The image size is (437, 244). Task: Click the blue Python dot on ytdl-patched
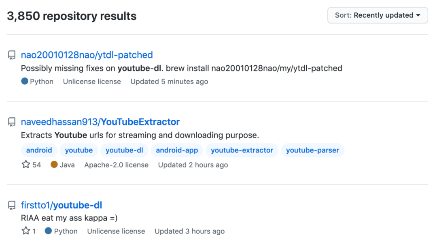click(25, 81)
